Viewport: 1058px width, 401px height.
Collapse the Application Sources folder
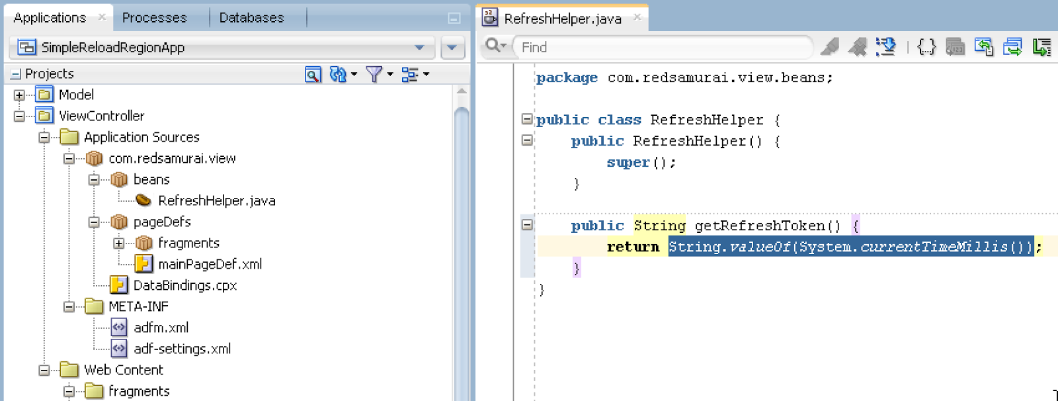tap(44, 138)
